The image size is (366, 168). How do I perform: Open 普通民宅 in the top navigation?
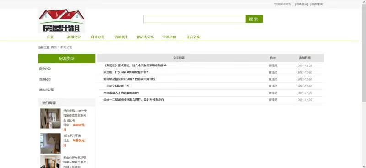pyautogui.click(x=121, y=37)
